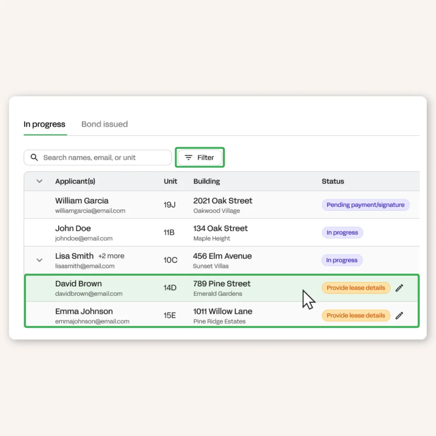Click the 456 Elm Avenue address
Image resolution: width=436 pixels, height=436 pixels.
coord(222,256)
